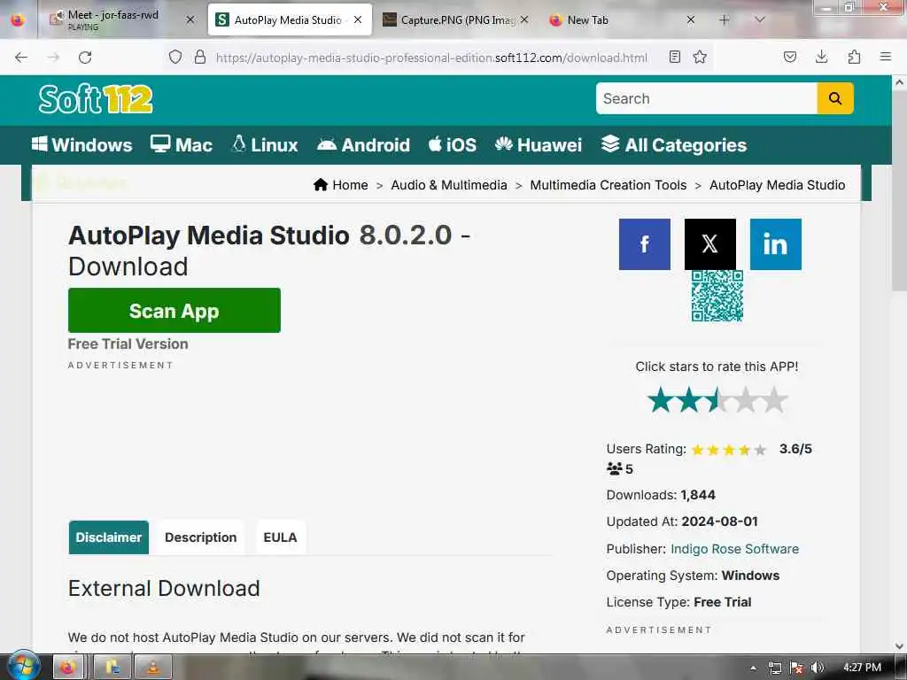
Task: Click the yellow search magnifier button
Action: click(834, 98)
